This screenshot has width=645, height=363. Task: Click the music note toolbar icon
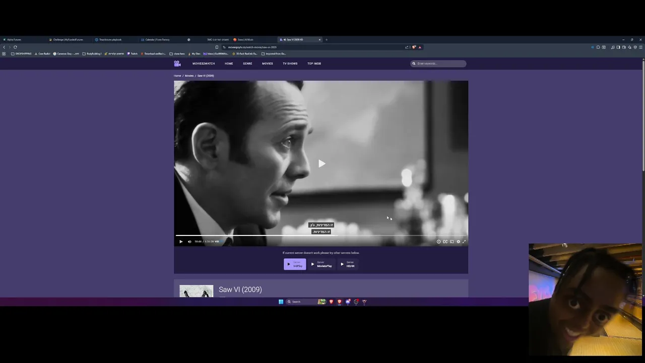click(x=613, y=47)
